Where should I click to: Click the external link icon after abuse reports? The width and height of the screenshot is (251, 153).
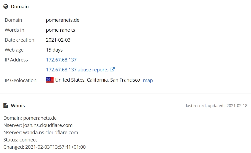(112, 70)
